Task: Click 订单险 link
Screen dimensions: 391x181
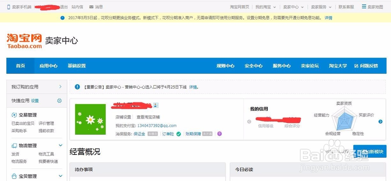Action: pyautogui.click(x=168, y=134)
